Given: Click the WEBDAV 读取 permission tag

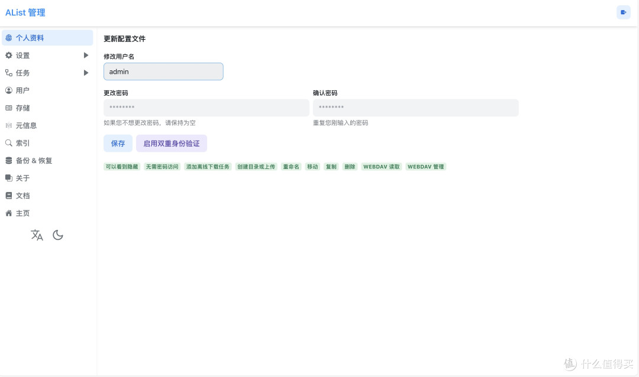Looking at the screenshot, I should click(x=382, y=167).
